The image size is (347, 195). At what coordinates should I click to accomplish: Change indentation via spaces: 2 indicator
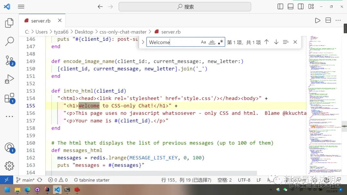pos(224,180)
